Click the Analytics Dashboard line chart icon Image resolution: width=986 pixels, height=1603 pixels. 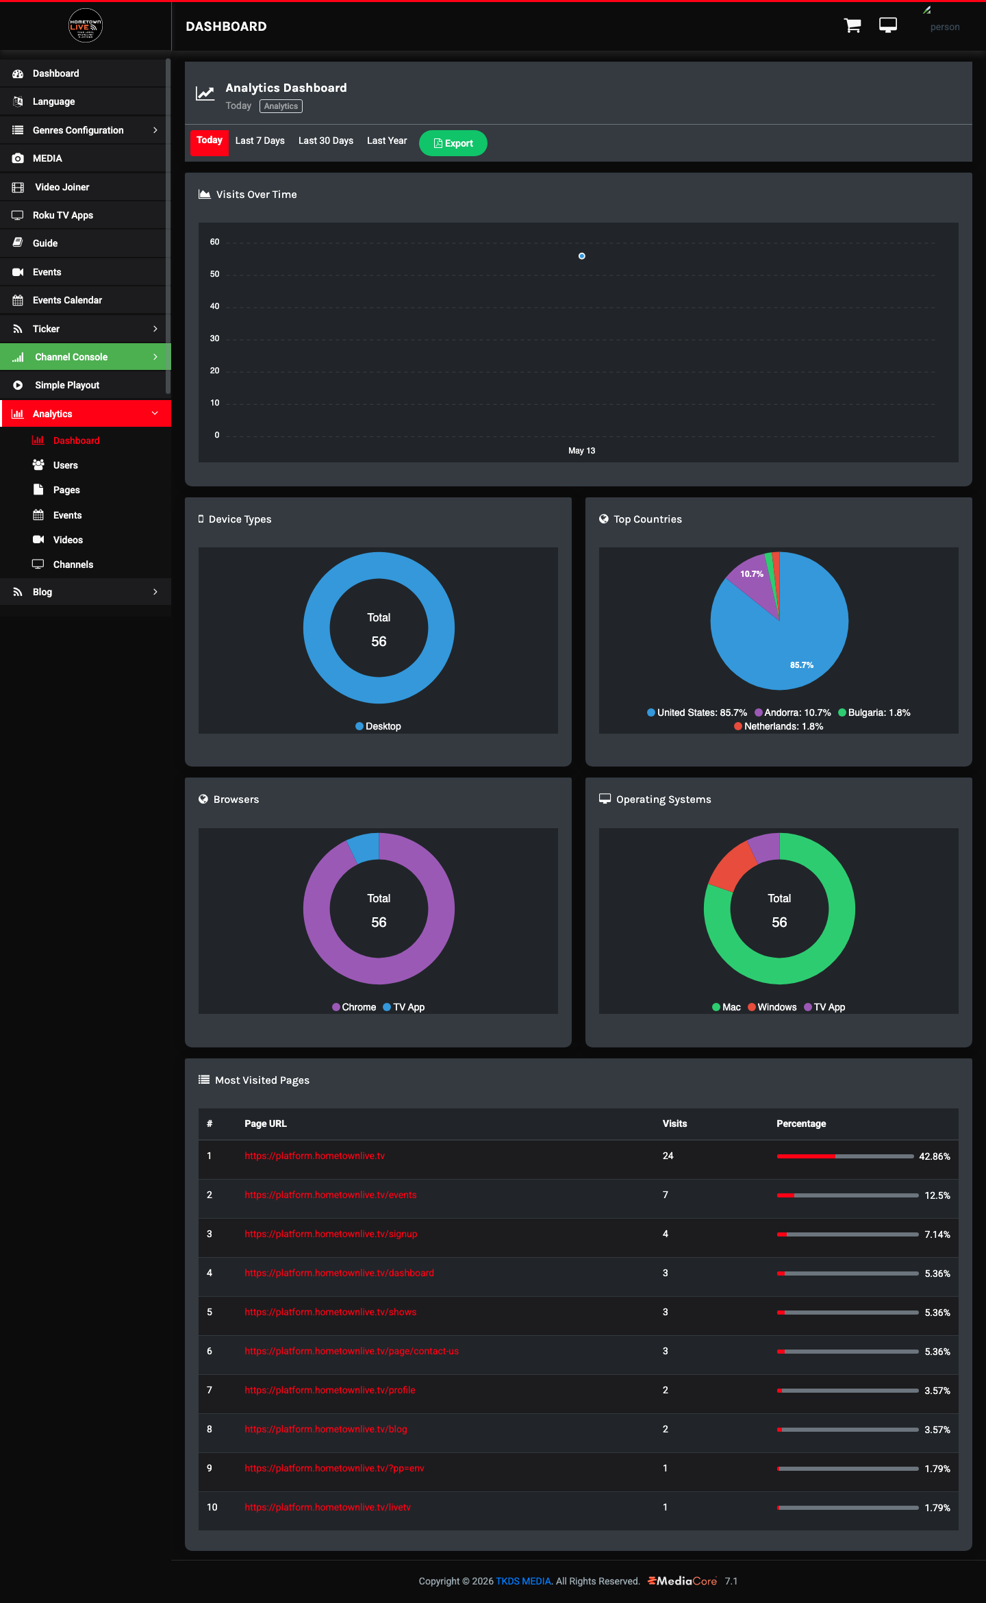205,93
